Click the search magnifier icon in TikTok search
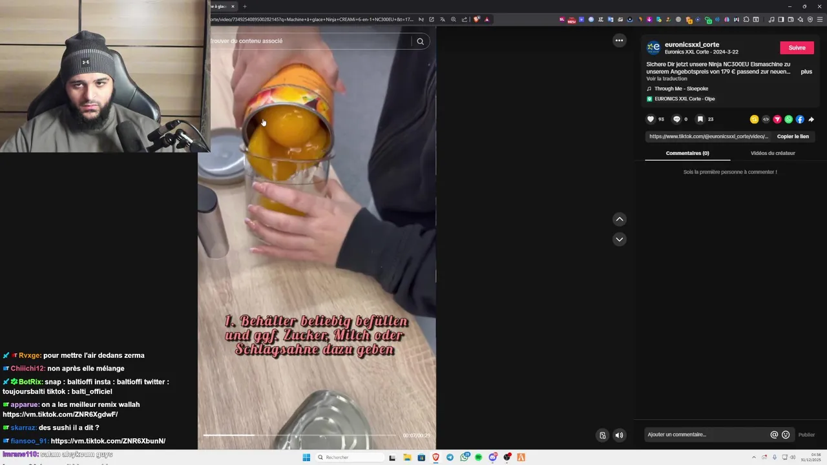This screenshot has width=827, height=465. click(420, 41)
